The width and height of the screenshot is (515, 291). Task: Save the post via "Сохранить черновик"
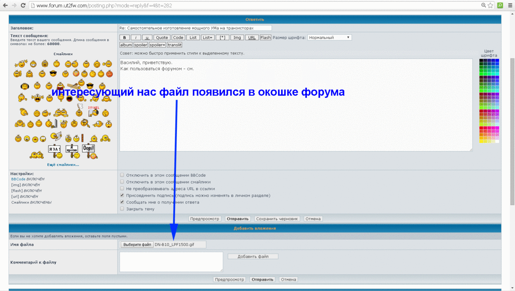coord(277,219)
